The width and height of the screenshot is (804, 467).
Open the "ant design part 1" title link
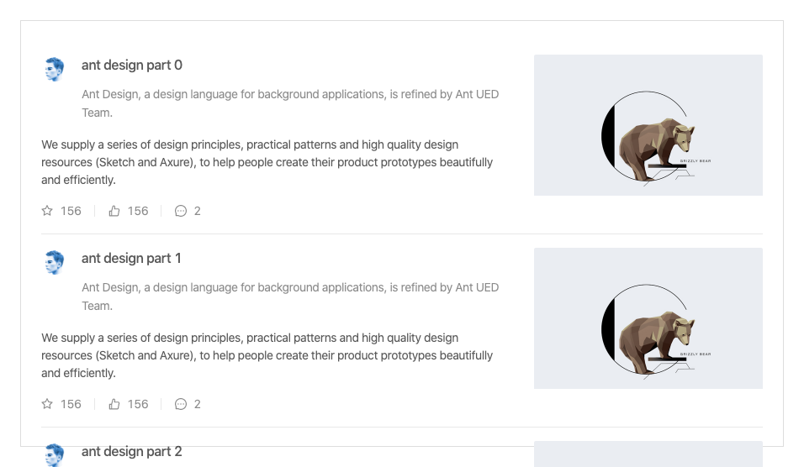[131, 259]
